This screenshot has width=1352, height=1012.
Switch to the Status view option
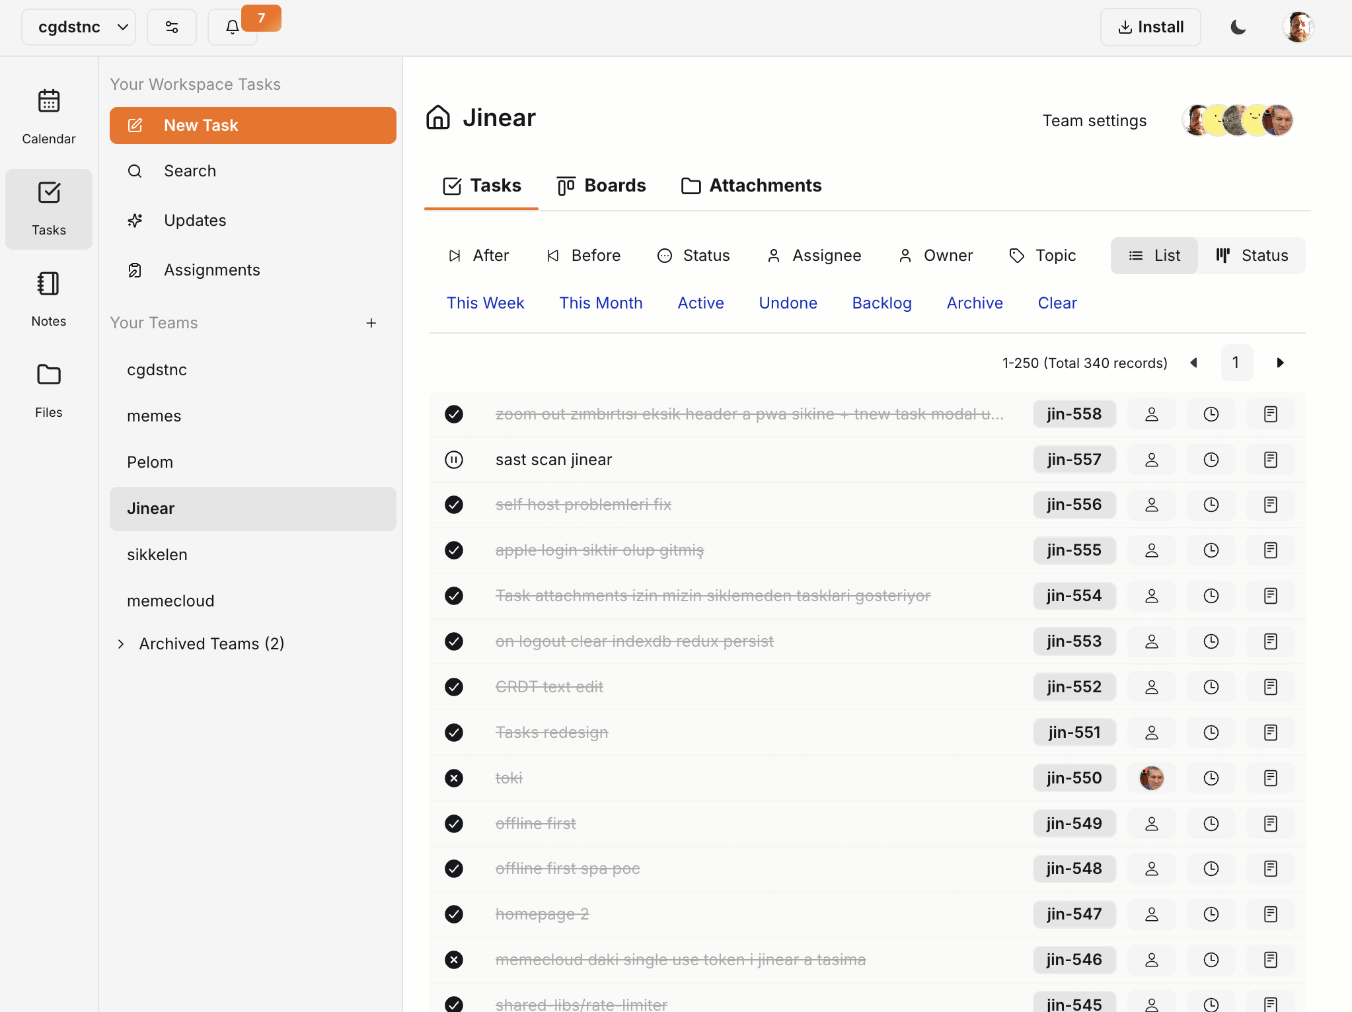pyautogui.click(x=1252, y=256)
